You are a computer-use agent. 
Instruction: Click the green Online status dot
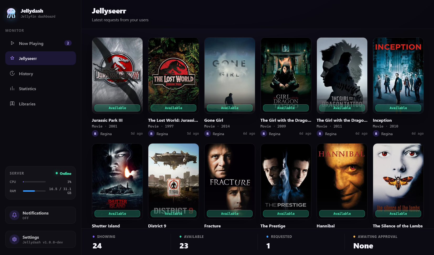pyautogui.click(x=57, y=173)
